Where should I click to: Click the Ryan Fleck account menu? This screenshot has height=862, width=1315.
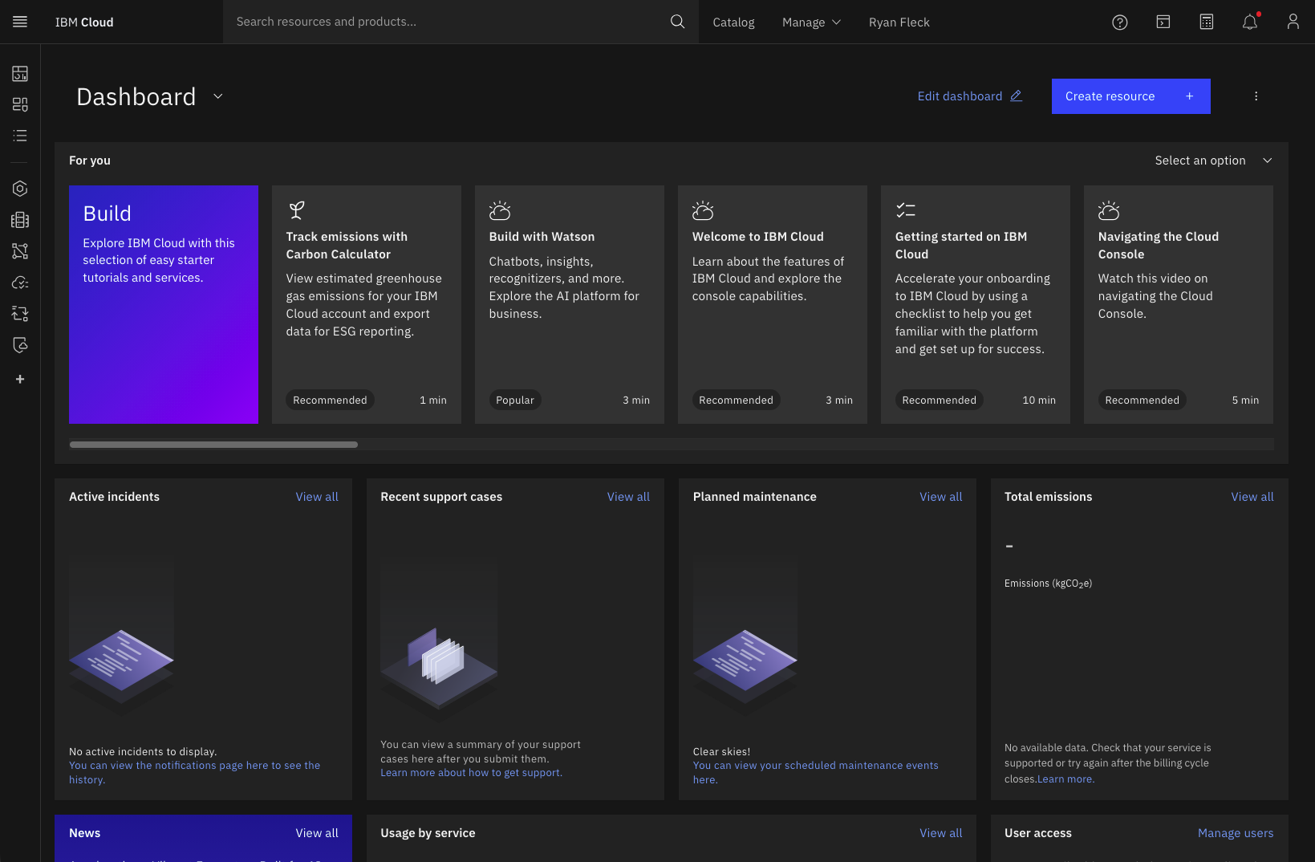(x=899, y=22)
